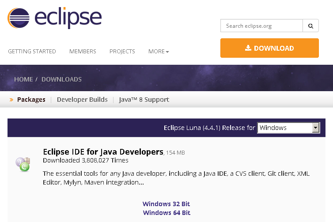Open the Java 8 Support tab
Viewport: 333px width, 222px height.
(x=144, y=100)
